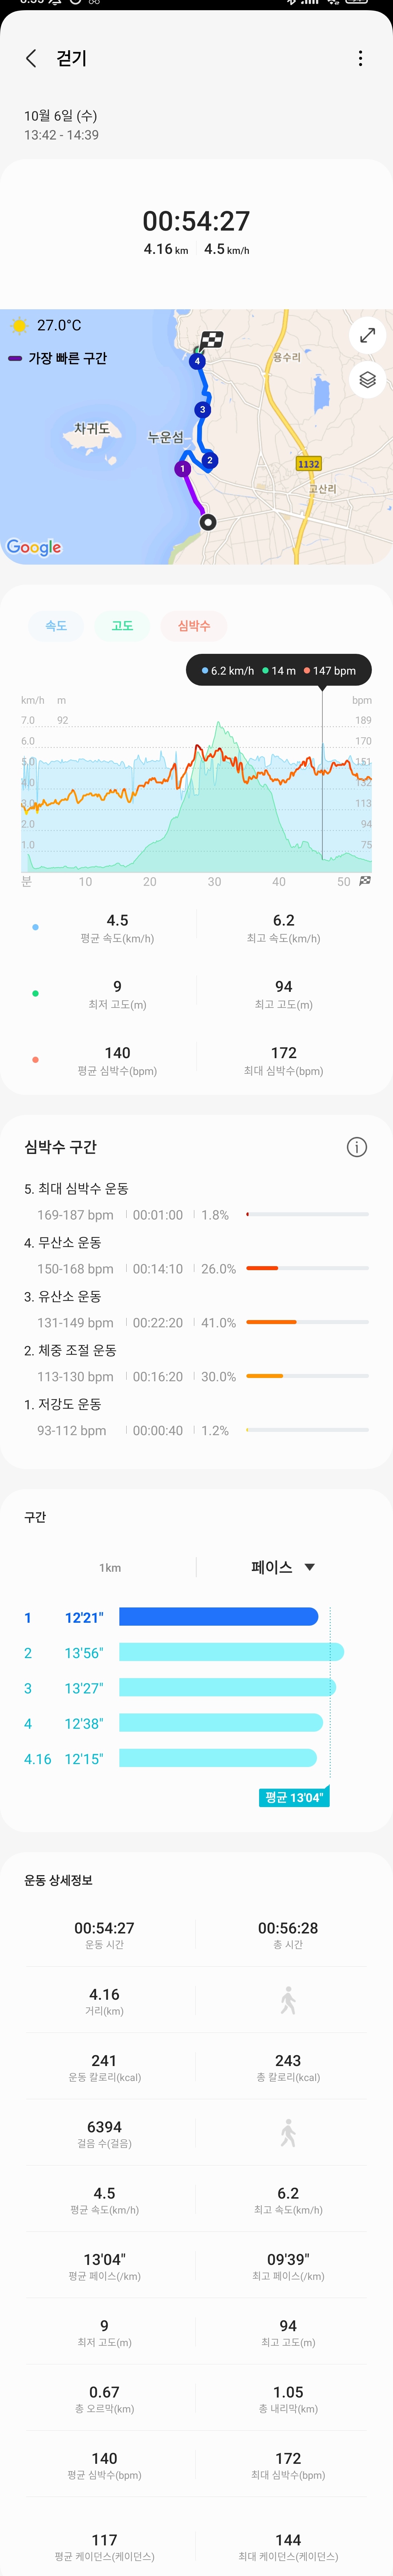Screen dimensions: 393x2576
Task: Tap the 평균 13'04" average pace label
Action: click(x=293, y=1797)
